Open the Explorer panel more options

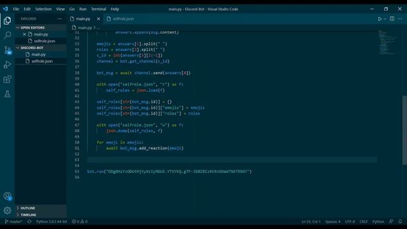(x=59, y=18)
